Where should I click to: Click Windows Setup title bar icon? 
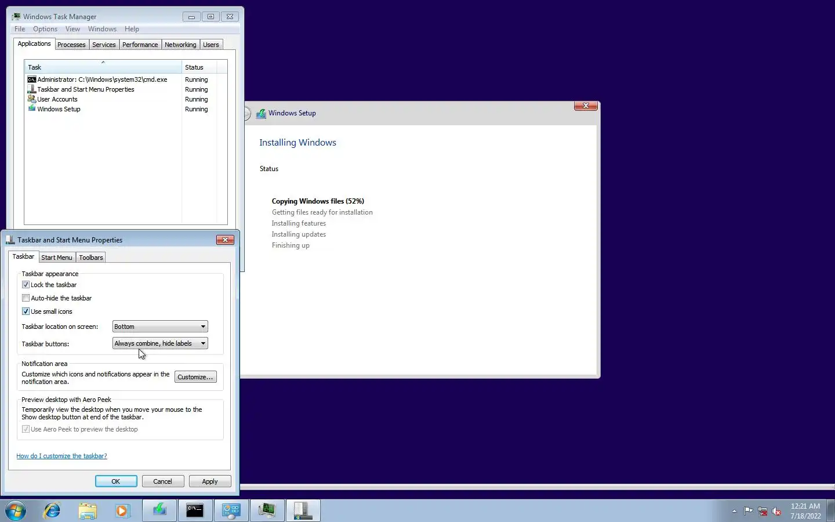[x=261, y=113]
